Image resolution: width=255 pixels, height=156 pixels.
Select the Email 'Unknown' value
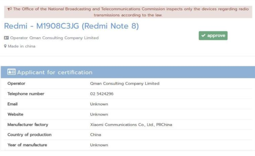pyautogui.click(x=99, y=104)
